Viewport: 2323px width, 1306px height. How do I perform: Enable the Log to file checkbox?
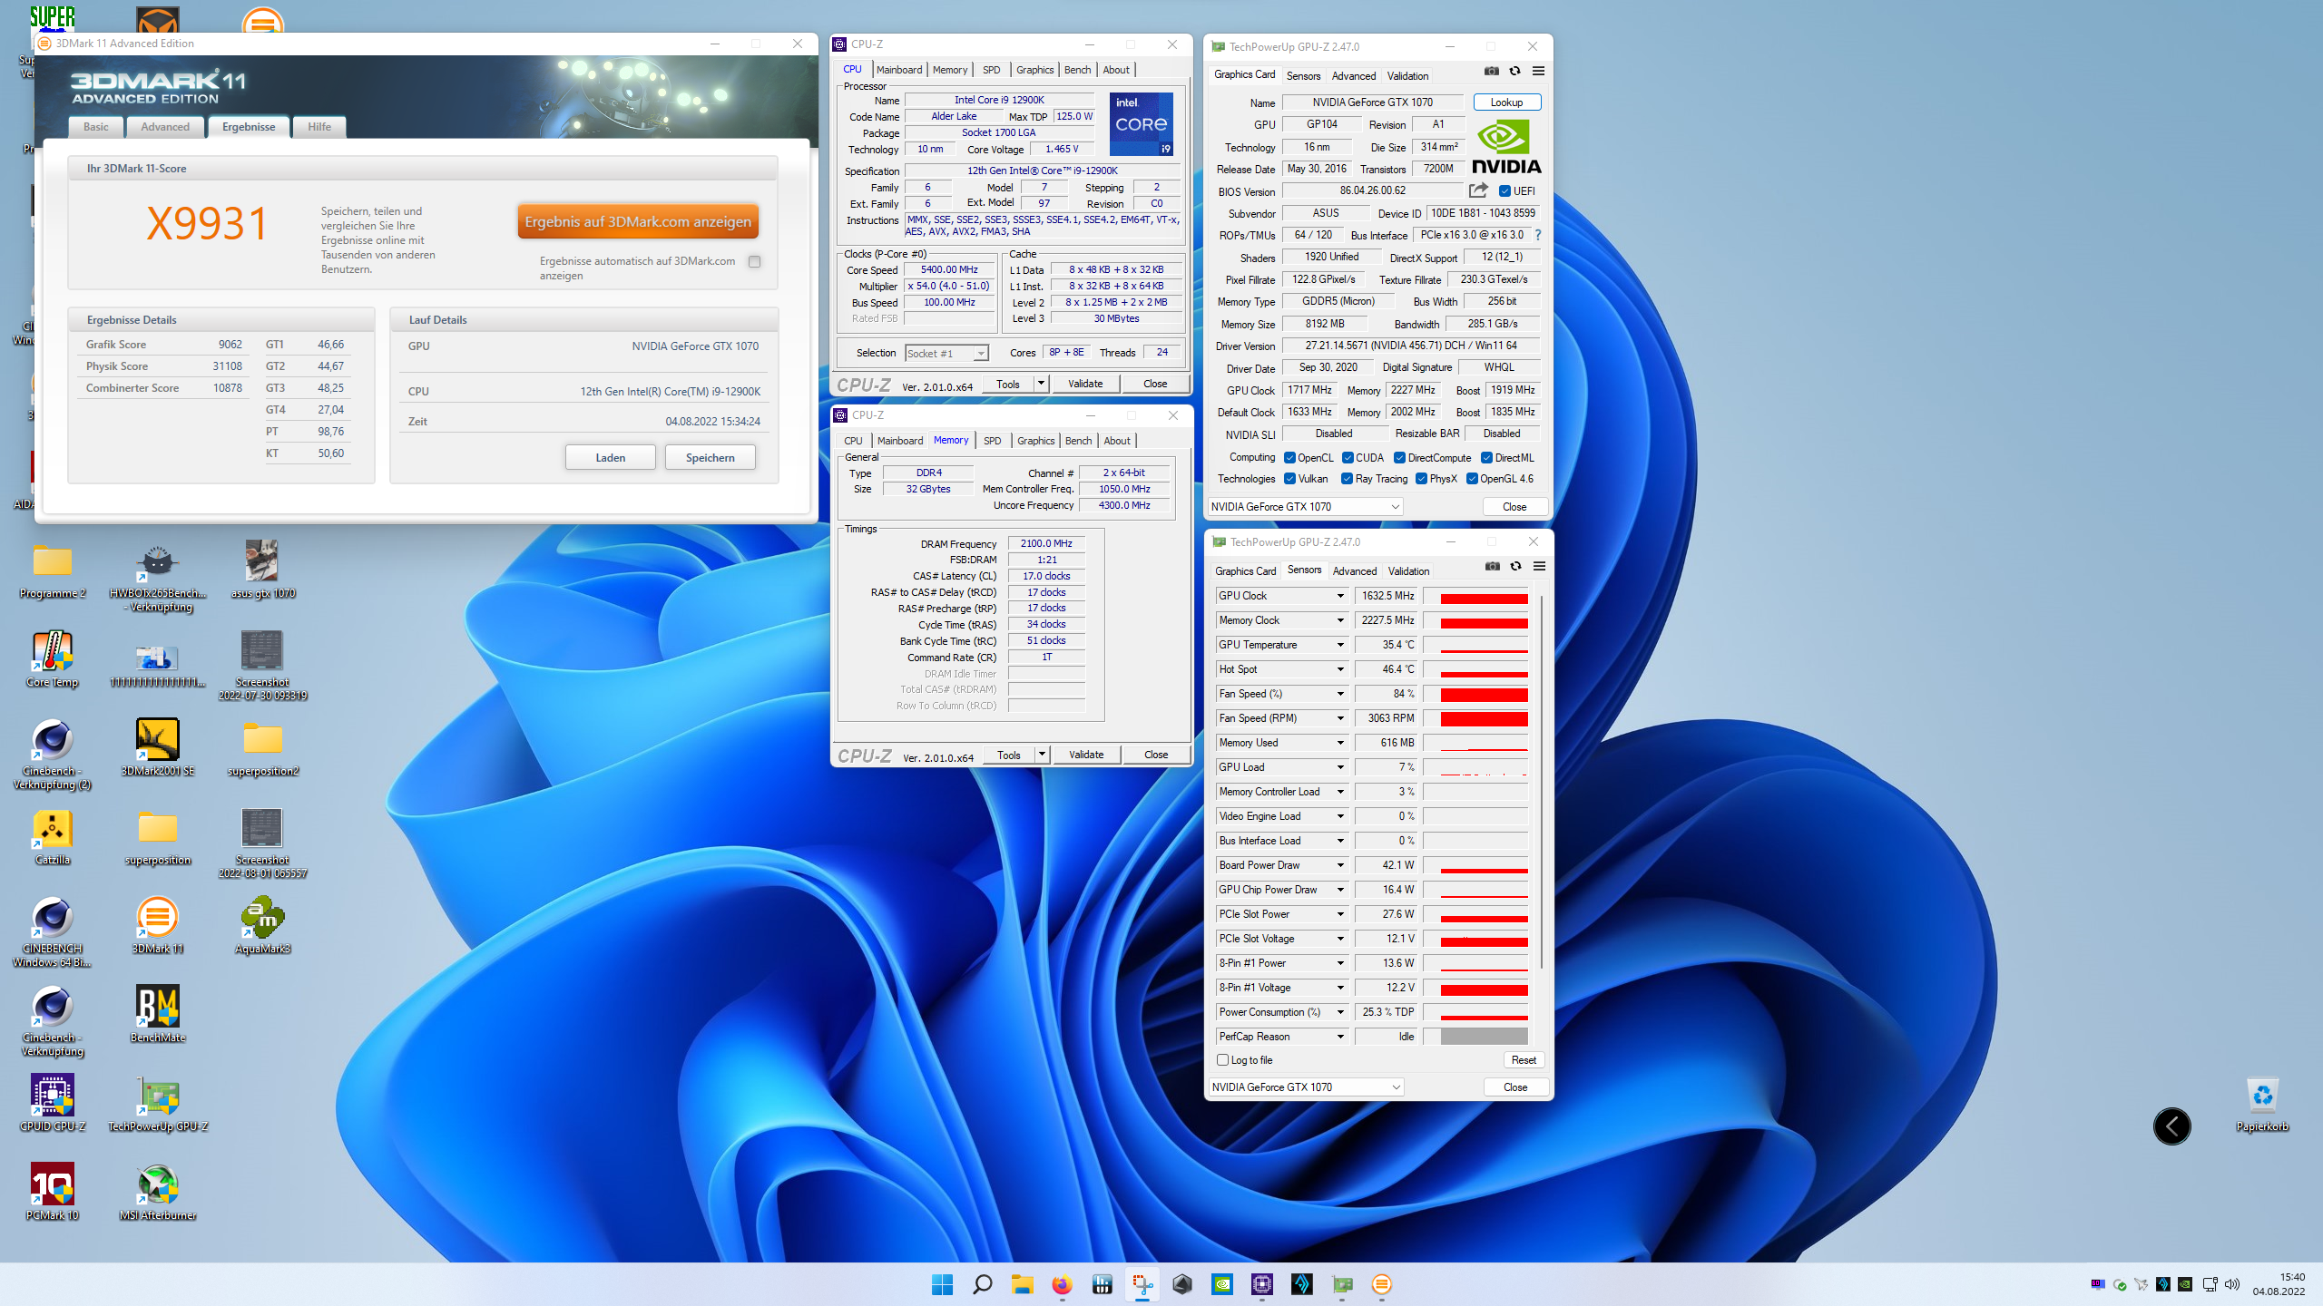click(x=1222, y=1060)
